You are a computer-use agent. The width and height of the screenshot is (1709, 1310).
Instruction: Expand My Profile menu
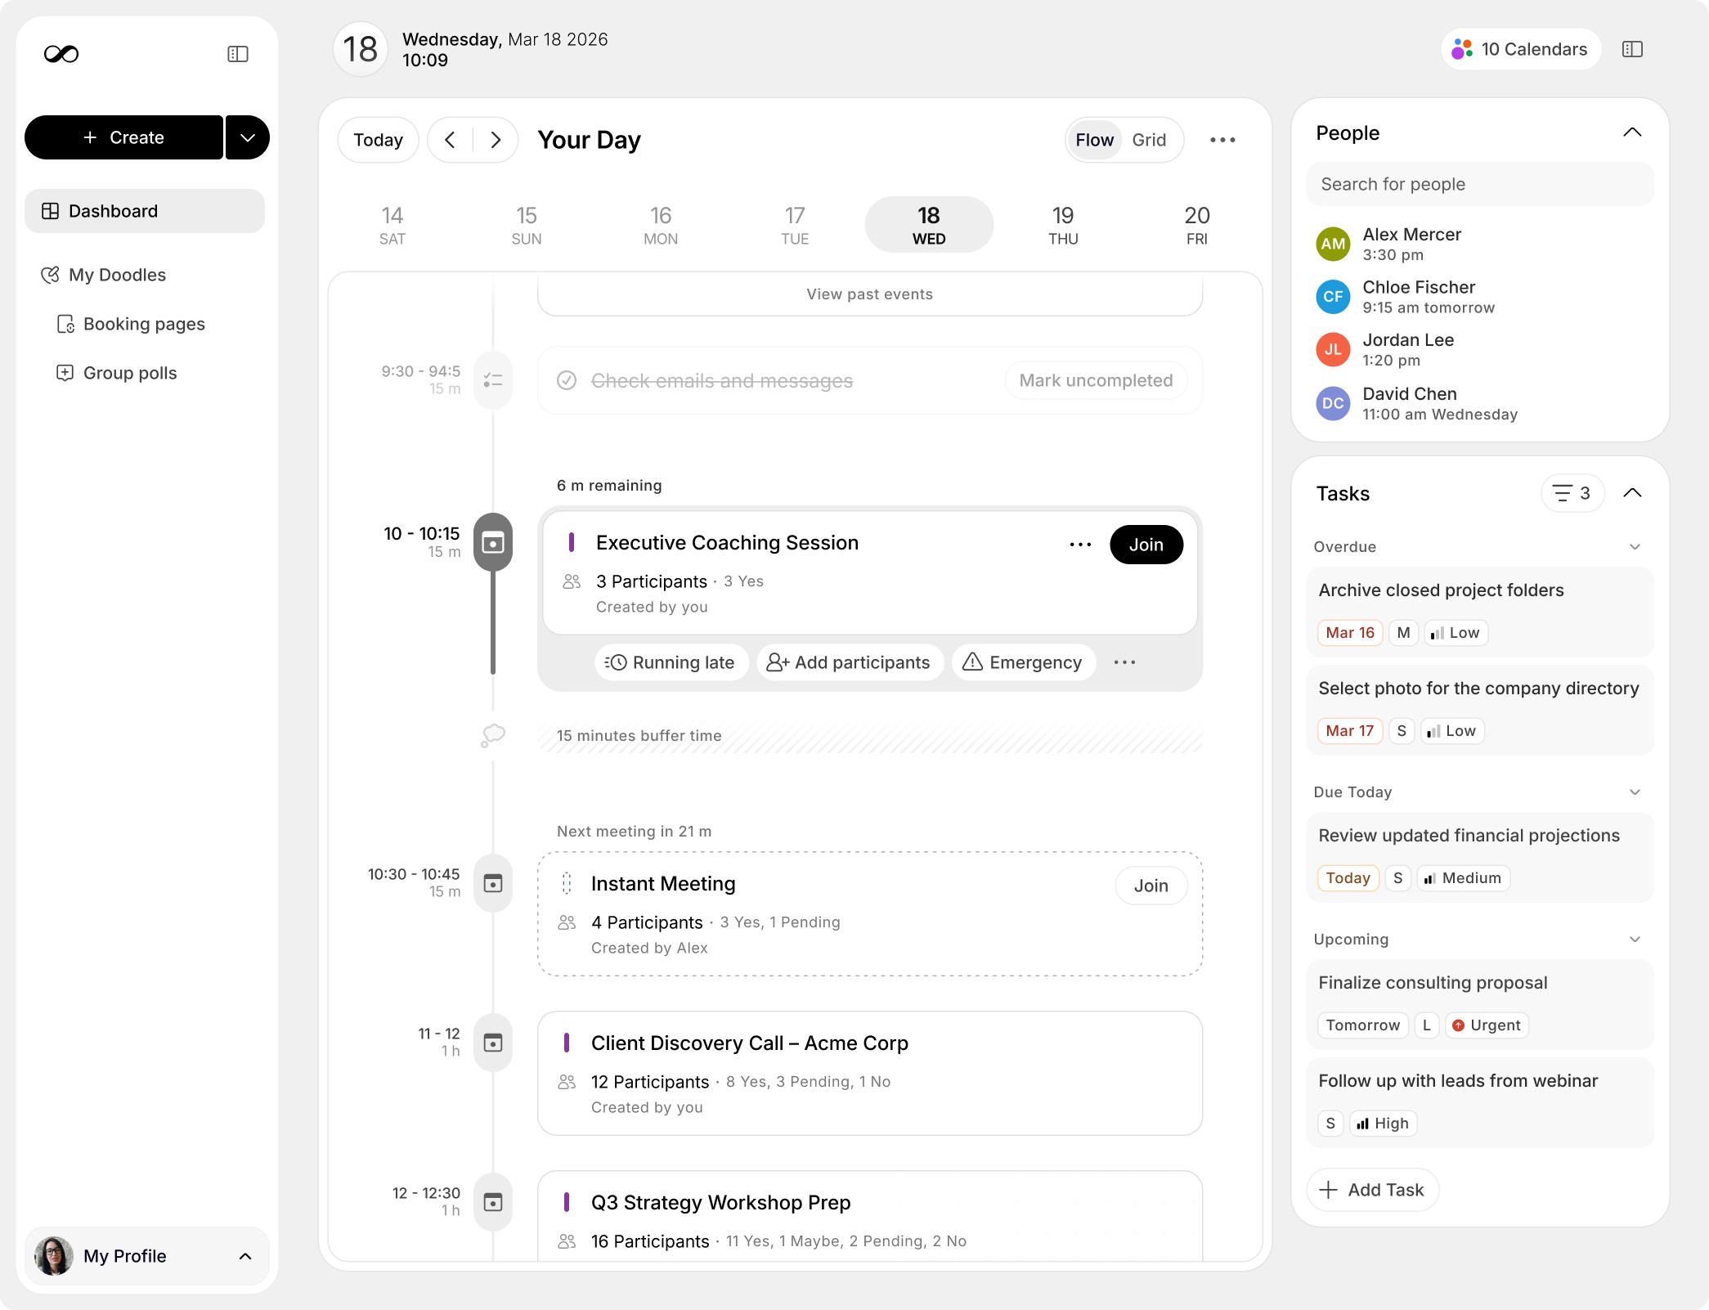[x=244, y=1256]
